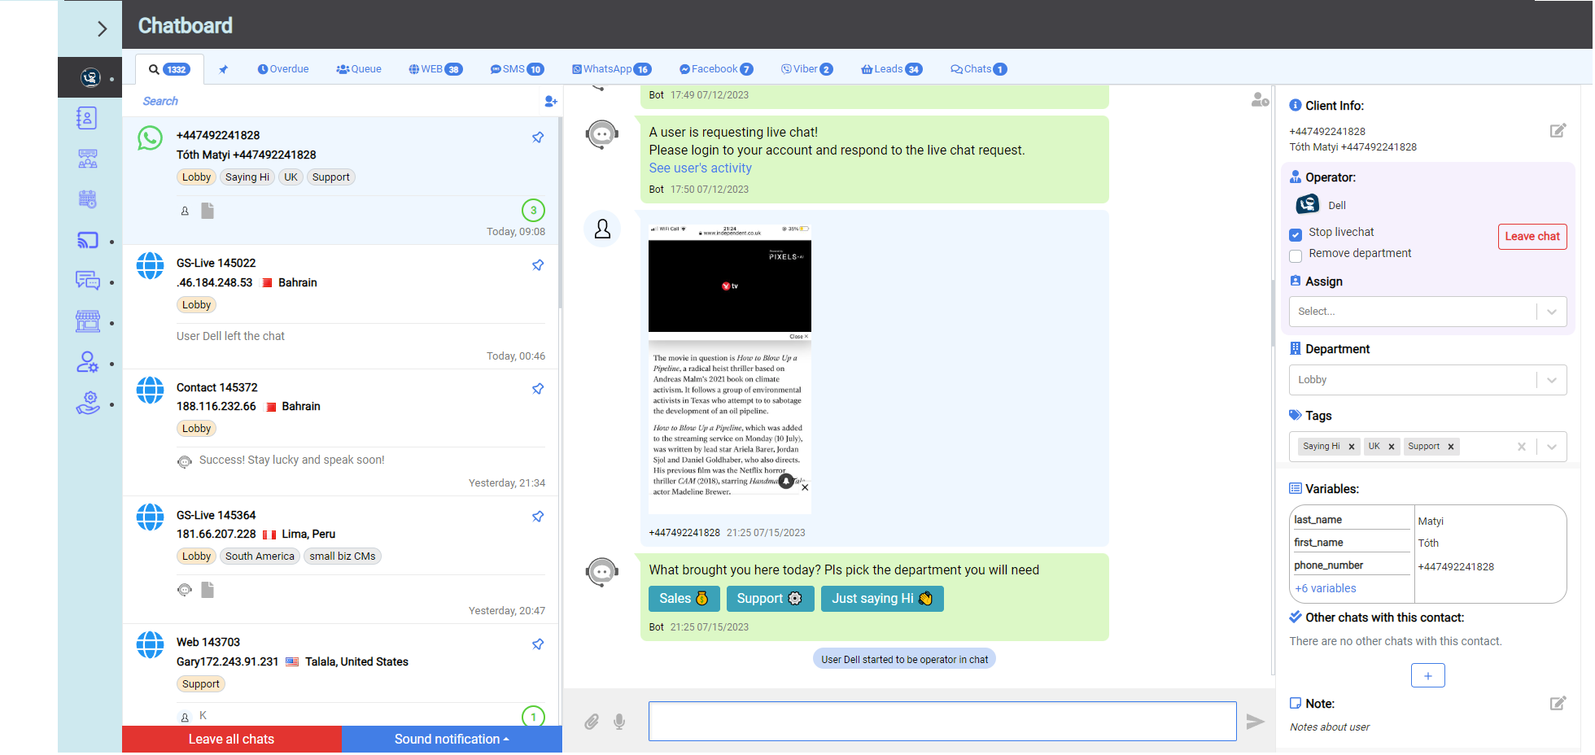Click the message text input box
1595x755 pixels.
942,722
